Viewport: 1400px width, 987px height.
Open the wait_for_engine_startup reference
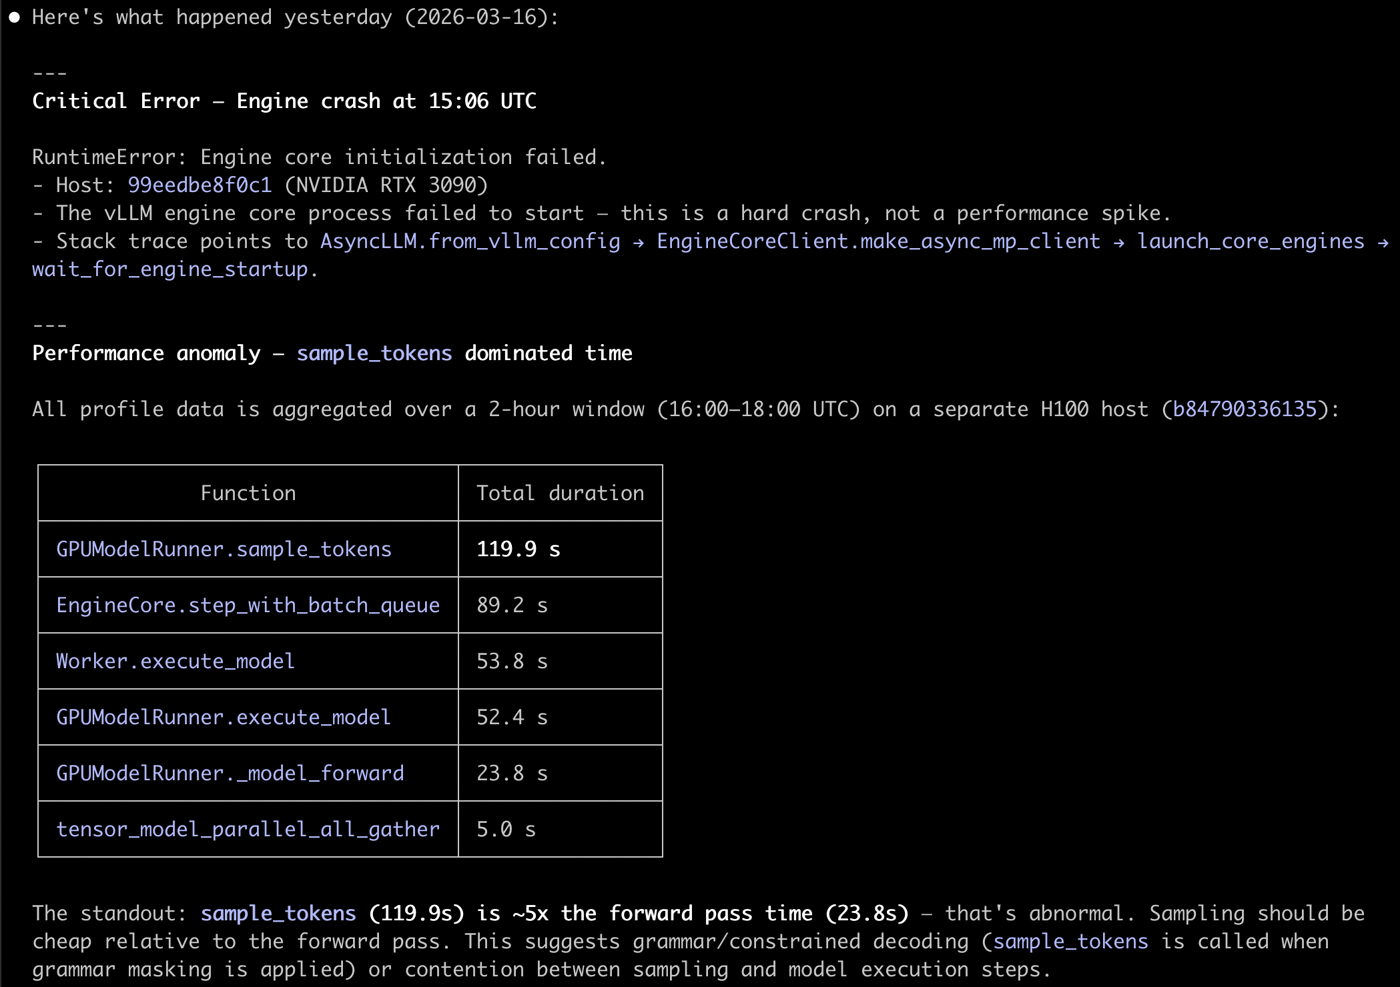click(172, 269)
